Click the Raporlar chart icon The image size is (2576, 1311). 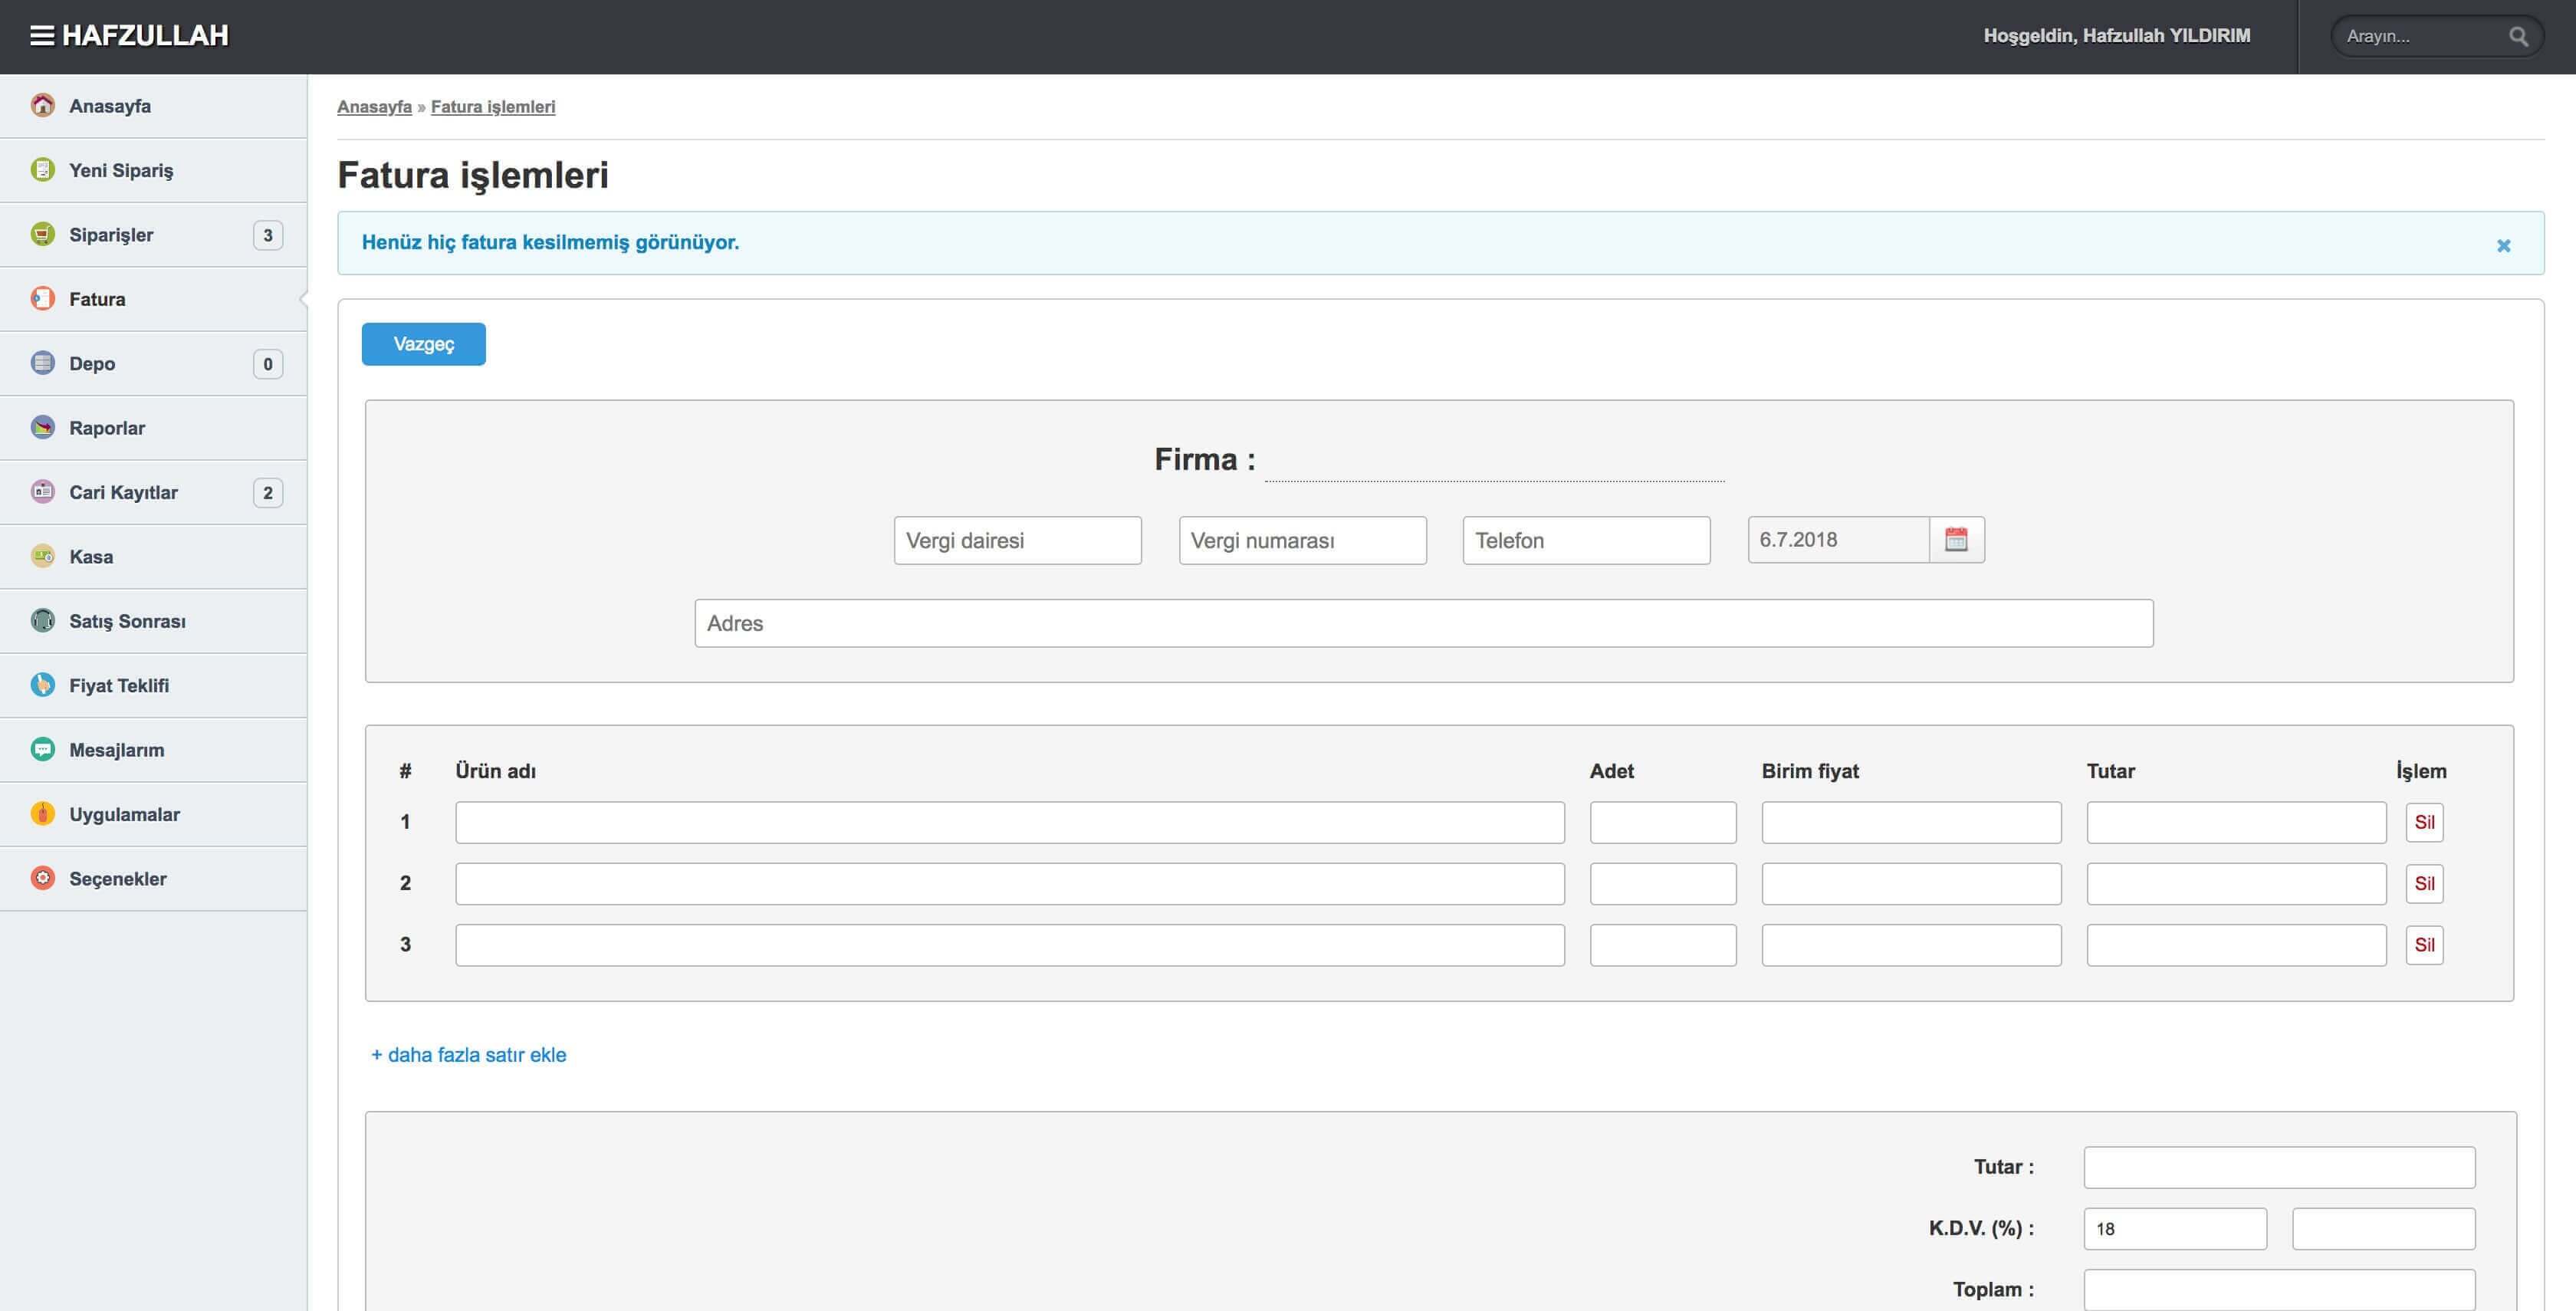(x=42, y=428)
